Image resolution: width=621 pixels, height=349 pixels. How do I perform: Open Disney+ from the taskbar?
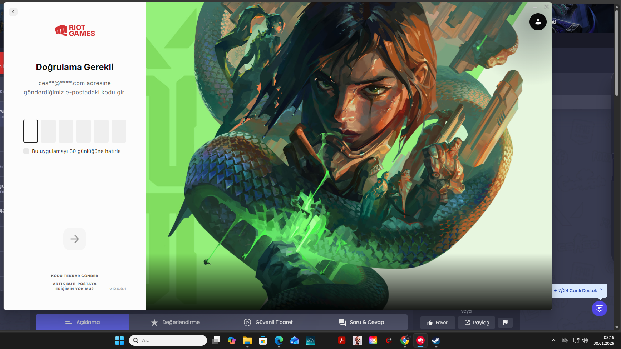[x=310, y=340]
